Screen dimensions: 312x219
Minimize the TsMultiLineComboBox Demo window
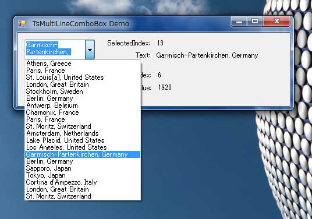239,22
